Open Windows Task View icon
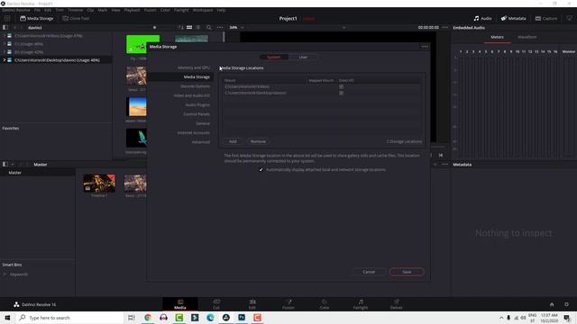The width and height of the screenshot is (577, 324). 132,318
